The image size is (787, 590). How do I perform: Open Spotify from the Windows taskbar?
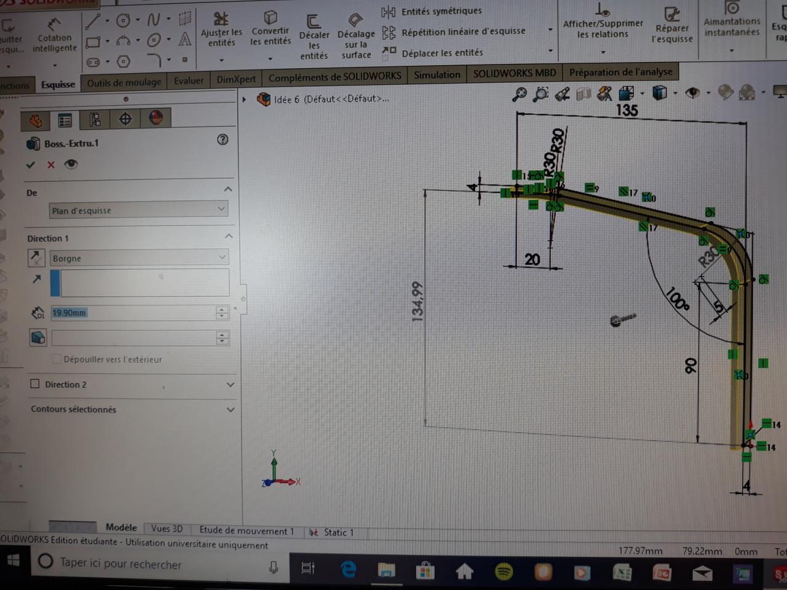coord(504,573)
